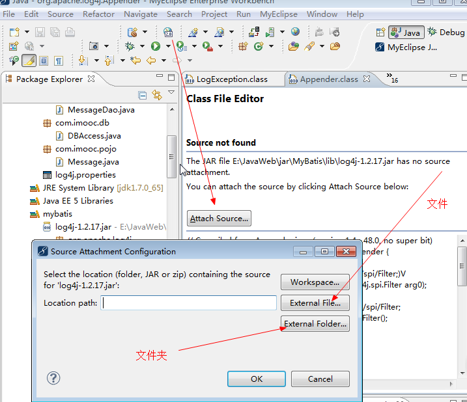Screen dimensions: 467x402
Task: Click Collapse All in Package Explorer
Action: [x=143, y=95]
